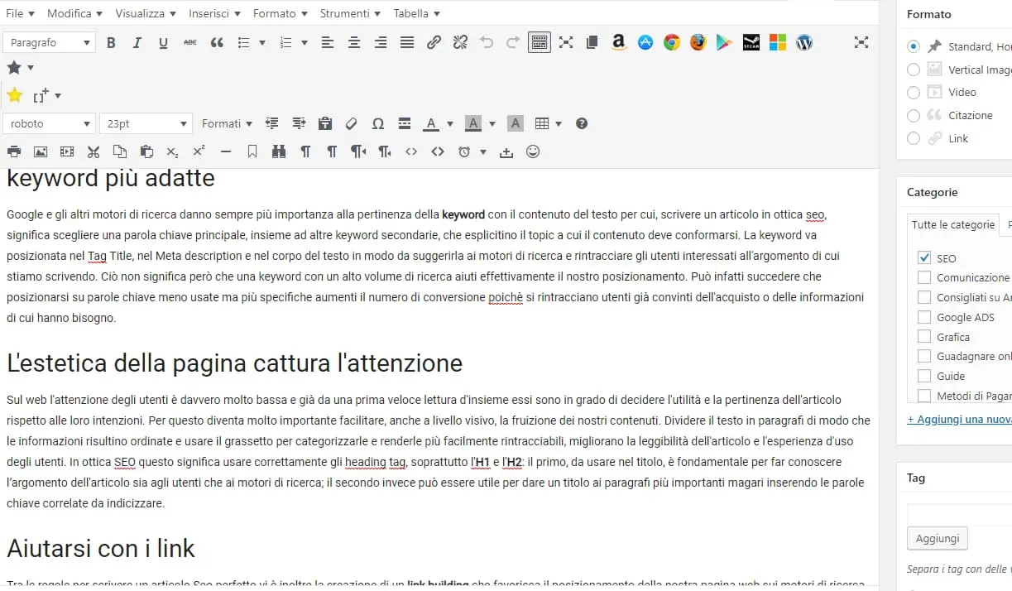This screenshot has height=591, width=1012.
Task: Click the Chrome icon in the toolbar
Action: tap(672, 42)
